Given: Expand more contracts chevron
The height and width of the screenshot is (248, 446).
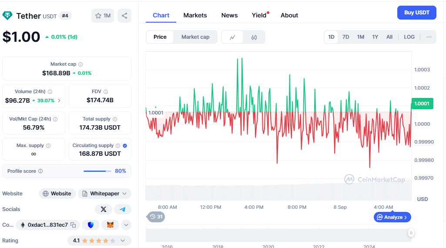Looking at the screenshot, I should 126,225.
